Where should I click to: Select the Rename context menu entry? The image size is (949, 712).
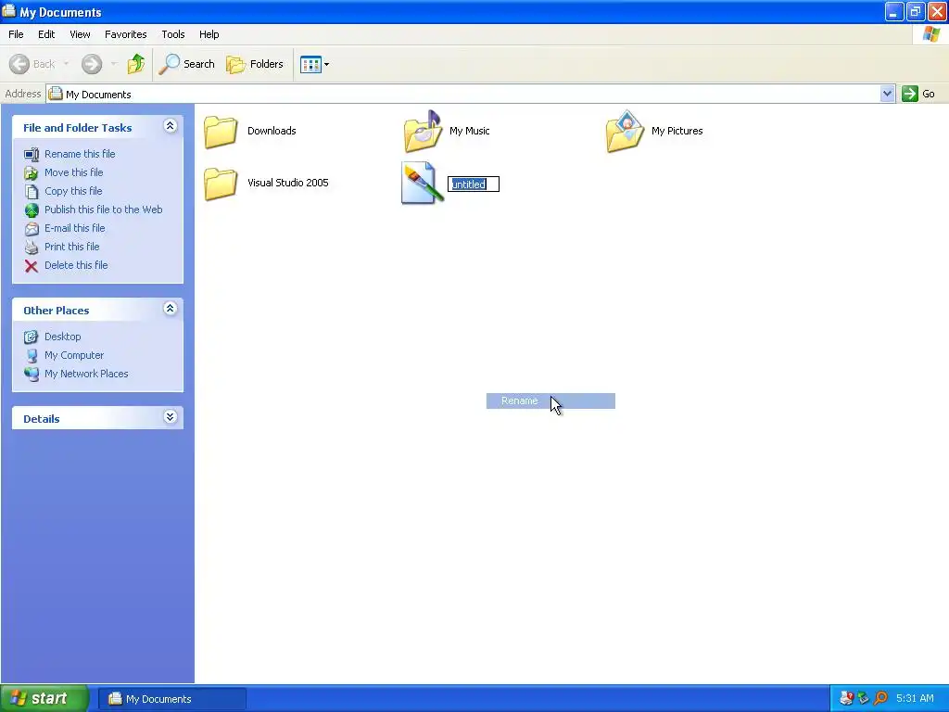pyautogui.click(x=550, y=400)
